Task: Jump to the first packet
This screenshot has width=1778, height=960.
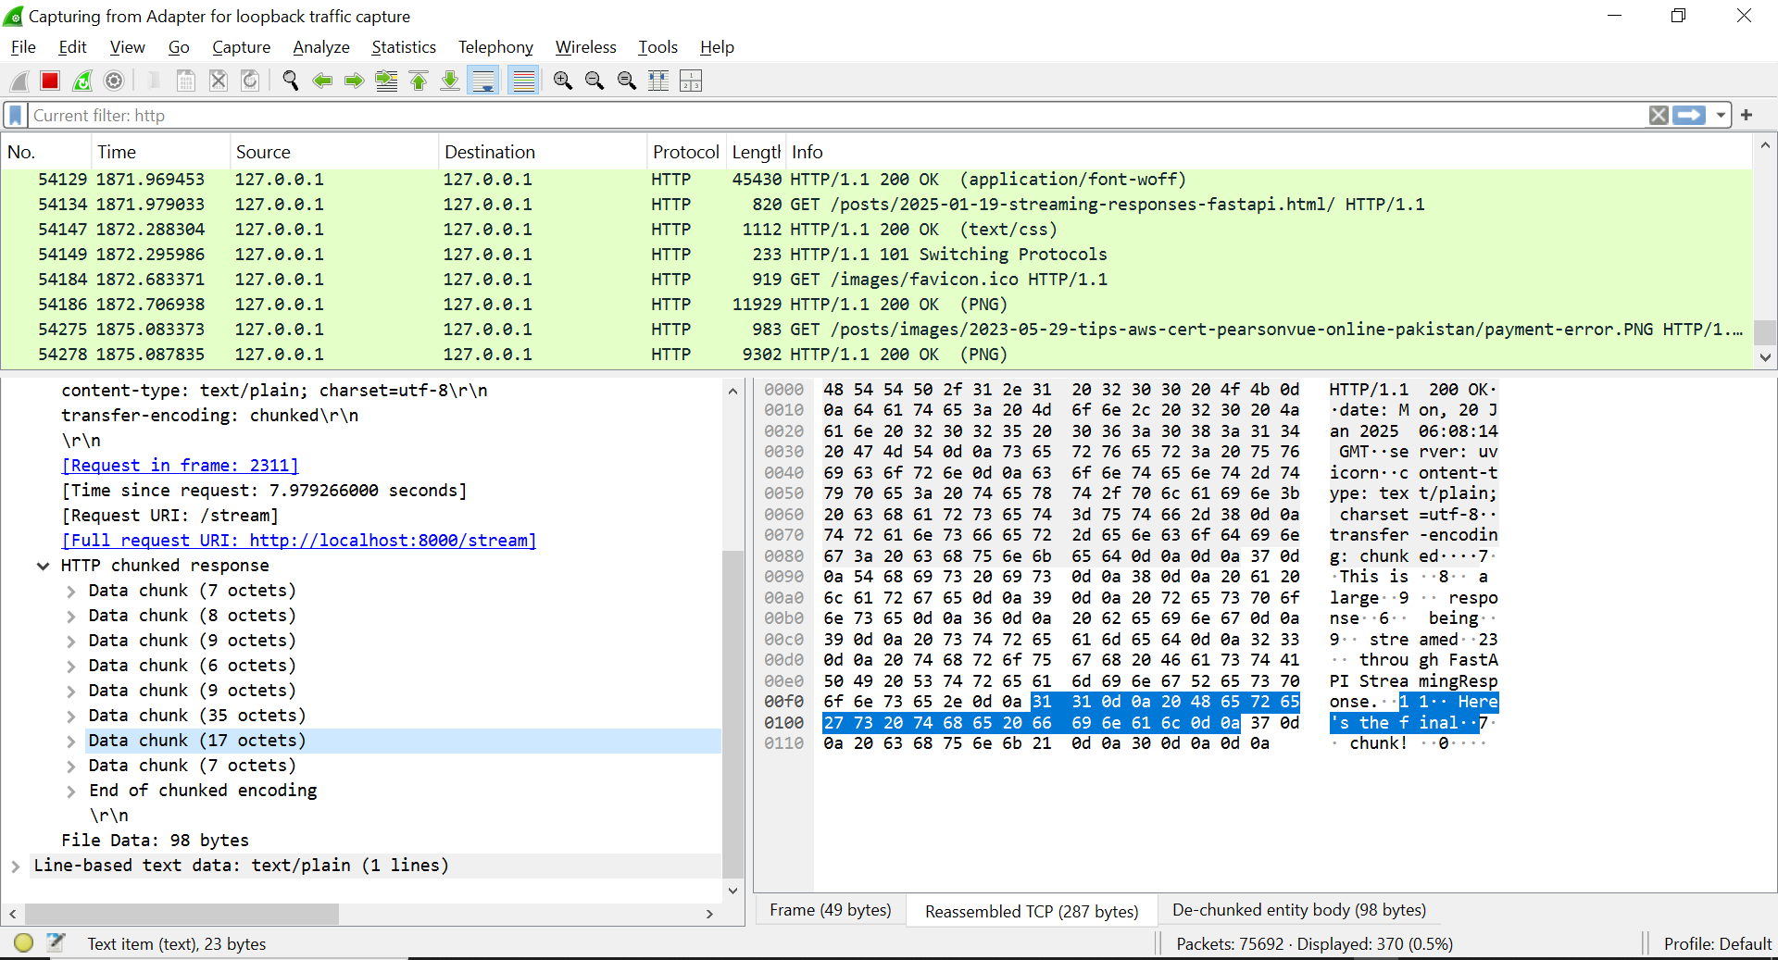Action: (419, 81)
